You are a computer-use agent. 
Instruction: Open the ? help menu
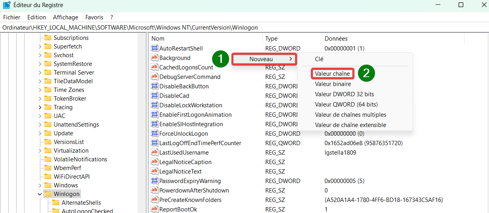pyautogui.click(x=112, y=17)
